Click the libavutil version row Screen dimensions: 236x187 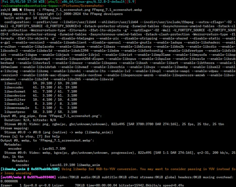41,83
